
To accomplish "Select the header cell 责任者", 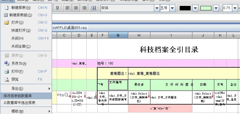I will (x=139, y=85).
